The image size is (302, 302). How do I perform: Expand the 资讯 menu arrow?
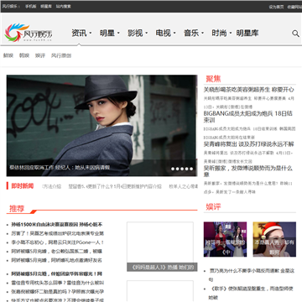pos(91,33)
